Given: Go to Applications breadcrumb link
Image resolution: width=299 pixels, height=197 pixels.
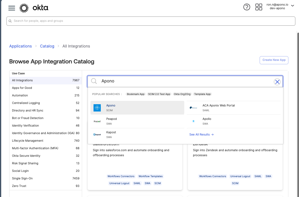Looking at the screenshot, I should [x=20, y=46].
